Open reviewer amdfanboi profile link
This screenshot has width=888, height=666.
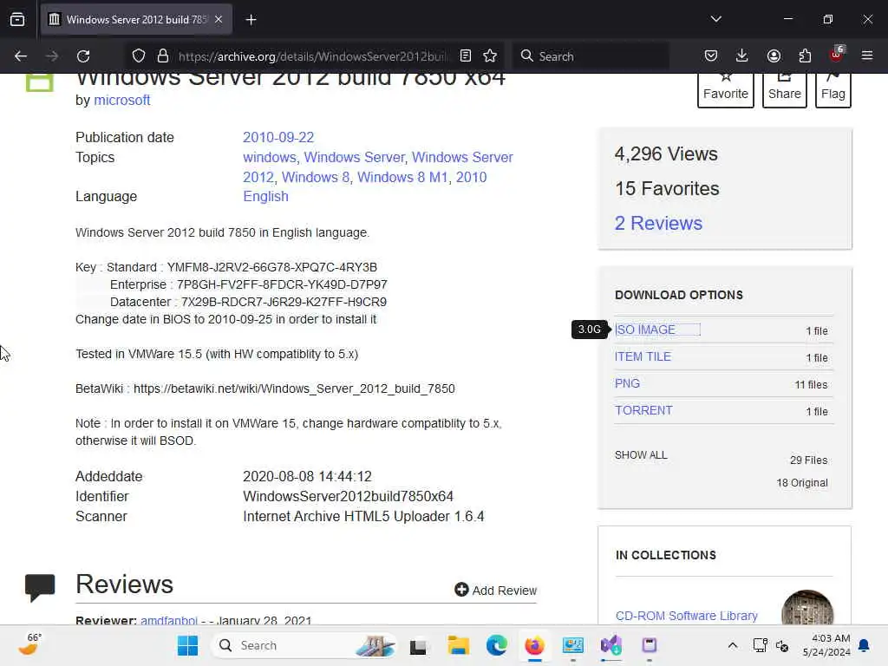[169, 620]
